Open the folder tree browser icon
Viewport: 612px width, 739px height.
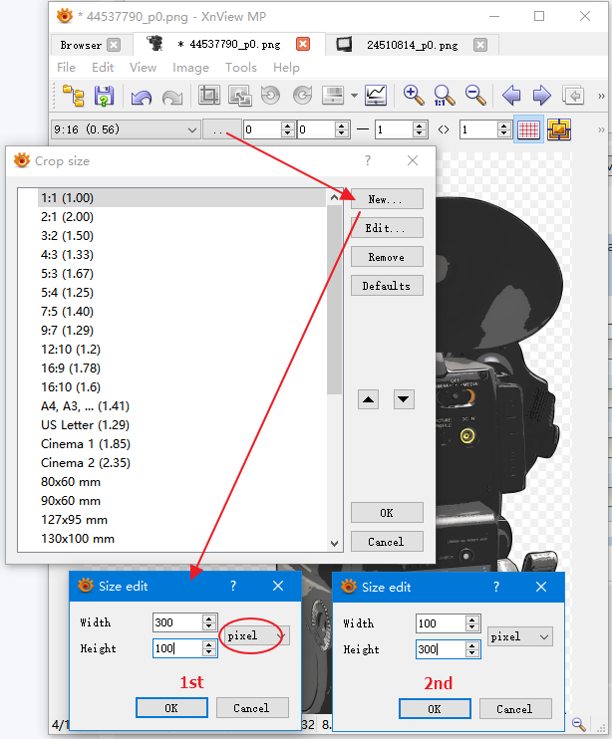click(73, 96)
